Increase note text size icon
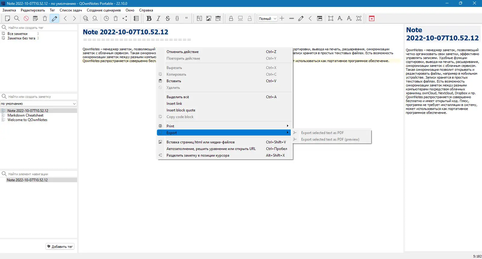The image size is (482, 259). pos(340,18)
